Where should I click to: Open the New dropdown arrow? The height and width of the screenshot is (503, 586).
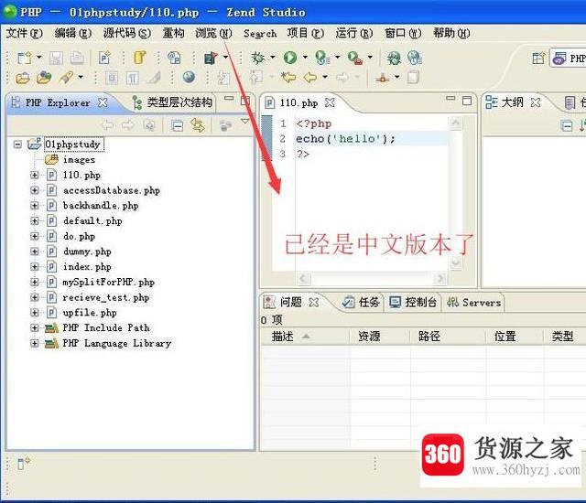[x=38, y=58]
